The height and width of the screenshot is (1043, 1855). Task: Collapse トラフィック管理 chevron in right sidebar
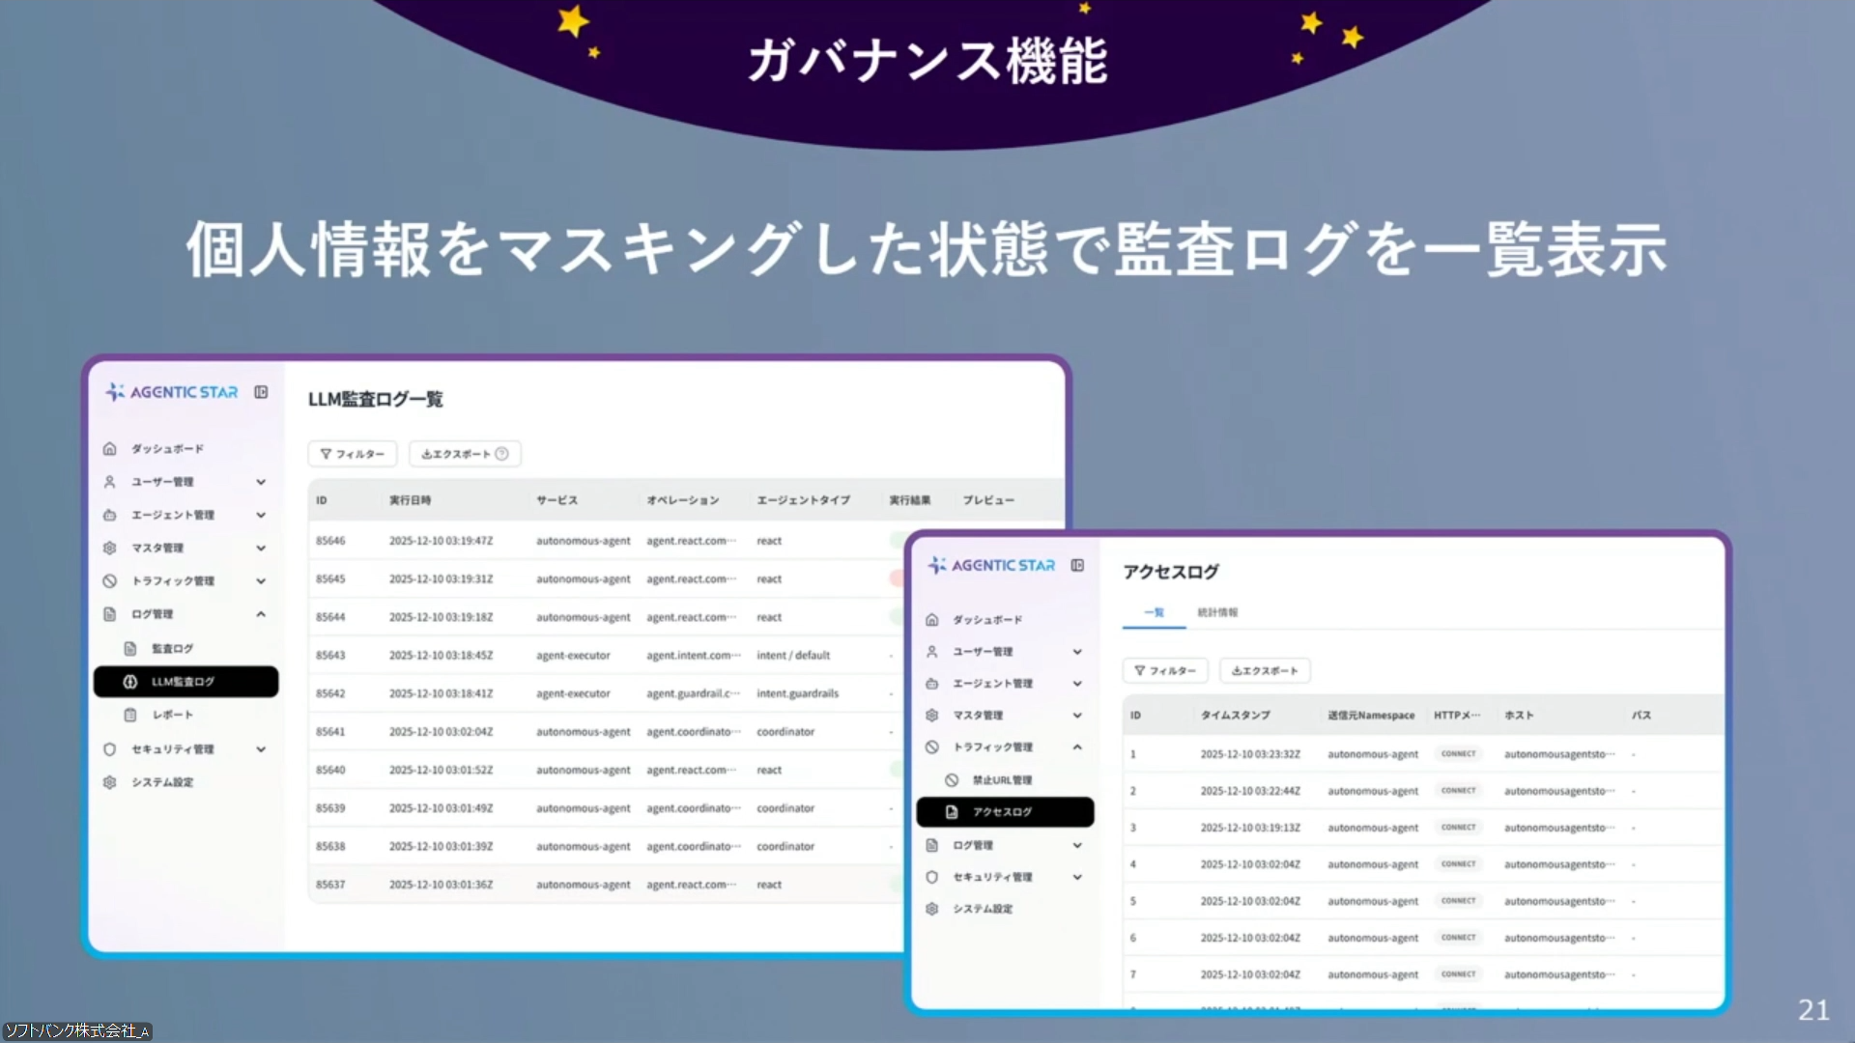1077,747
